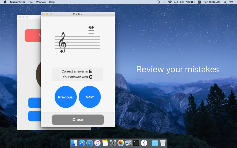The width and height of the screenshot is (237, 148).
Task: Go to the Next mistake
Action: pos(90,97)
